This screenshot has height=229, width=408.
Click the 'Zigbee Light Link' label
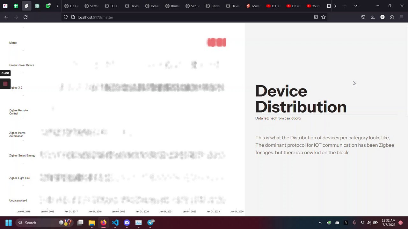tap(20, 178)
